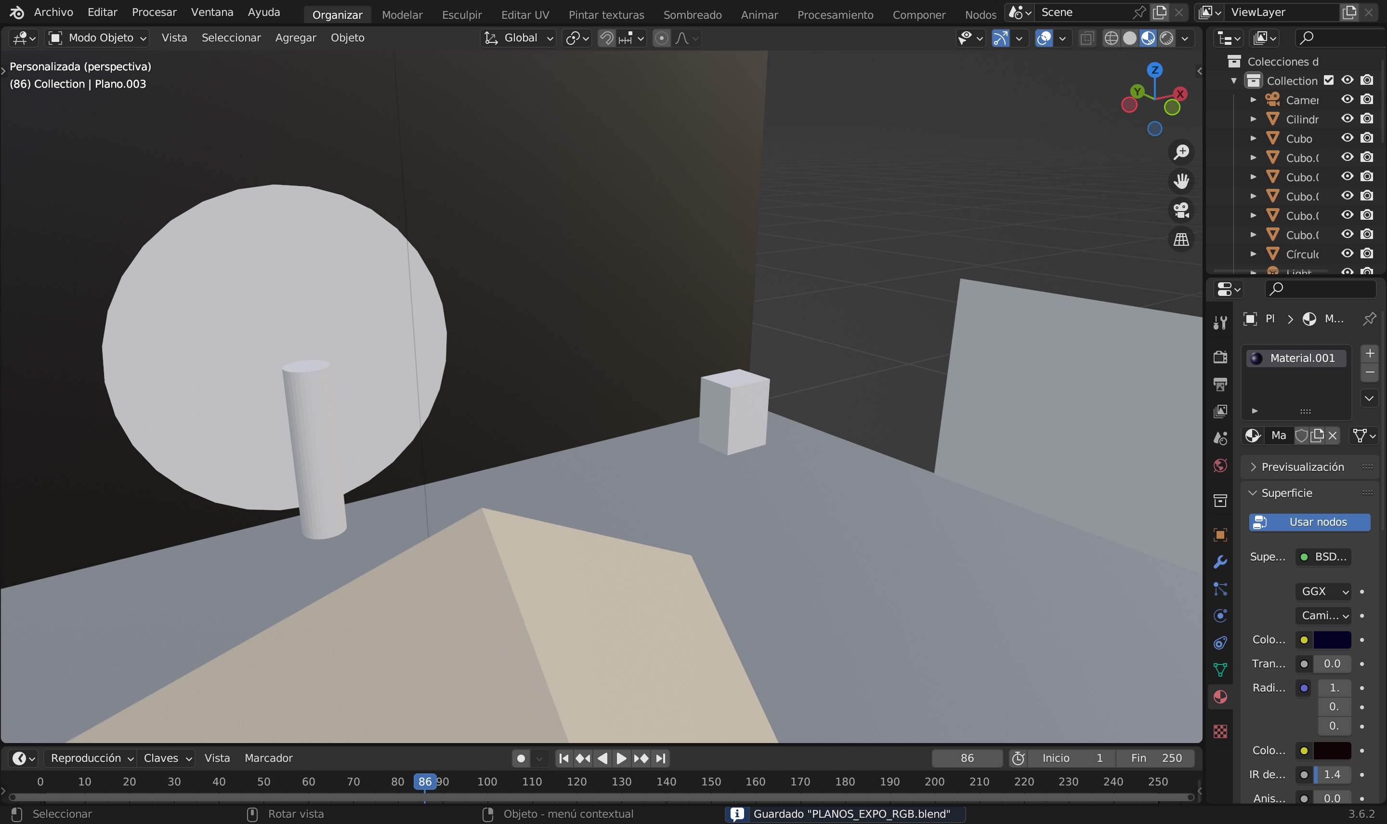Open the GGX distribution dropdown
This screenshot has width=1387, height=824.
1323,591
